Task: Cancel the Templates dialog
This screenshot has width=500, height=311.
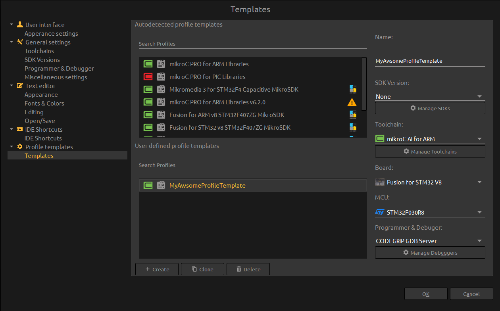Action: click(471, 294)
